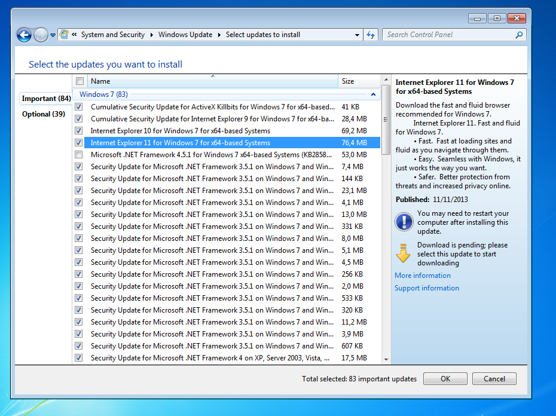Click the blue restart warning shield icon

pyautogui.click(x=404, y=222)
